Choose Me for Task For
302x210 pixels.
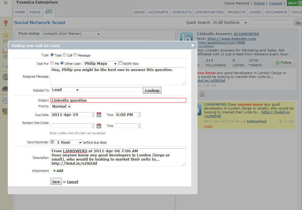point(52,63)
